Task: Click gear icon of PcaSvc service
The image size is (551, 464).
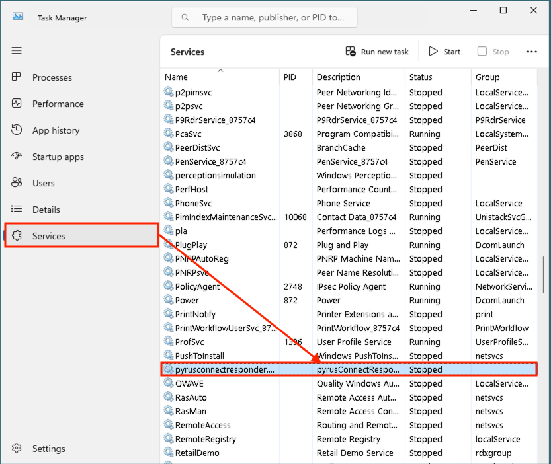Action: point(169,134)
